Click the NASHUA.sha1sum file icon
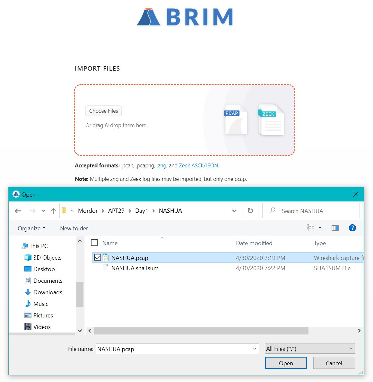373x382 pixels. click(x=105, y=268)
